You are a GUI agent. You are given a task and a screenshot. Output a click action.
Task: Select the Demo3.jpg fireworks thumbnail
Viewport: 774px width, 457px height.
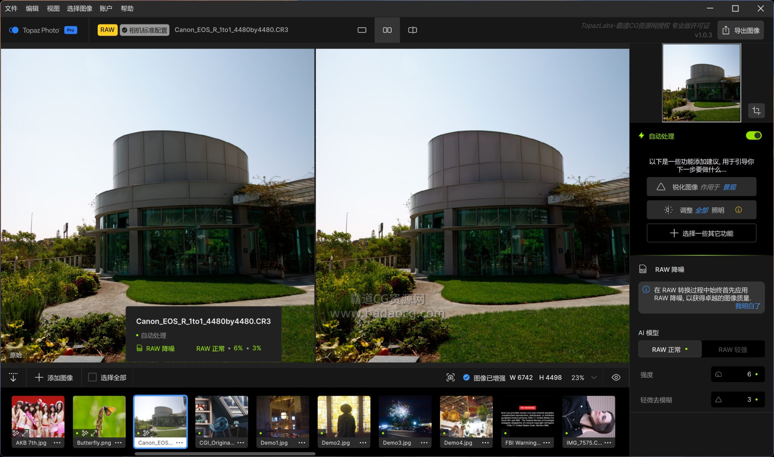click(x=405, y=416)
